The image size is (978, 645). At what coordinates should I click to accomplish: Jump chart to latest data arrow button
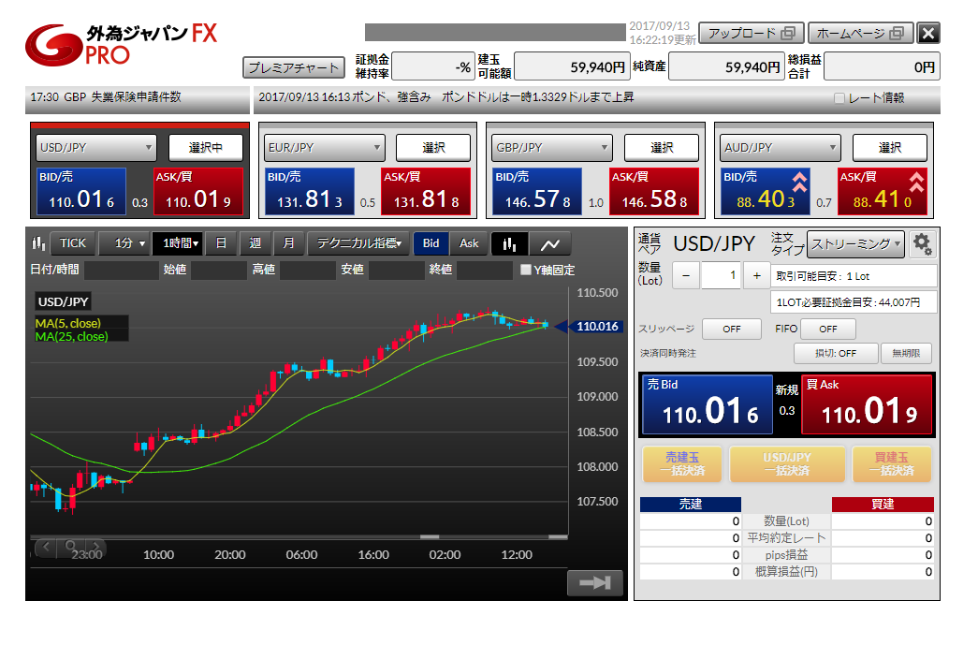tap(594, 582)
